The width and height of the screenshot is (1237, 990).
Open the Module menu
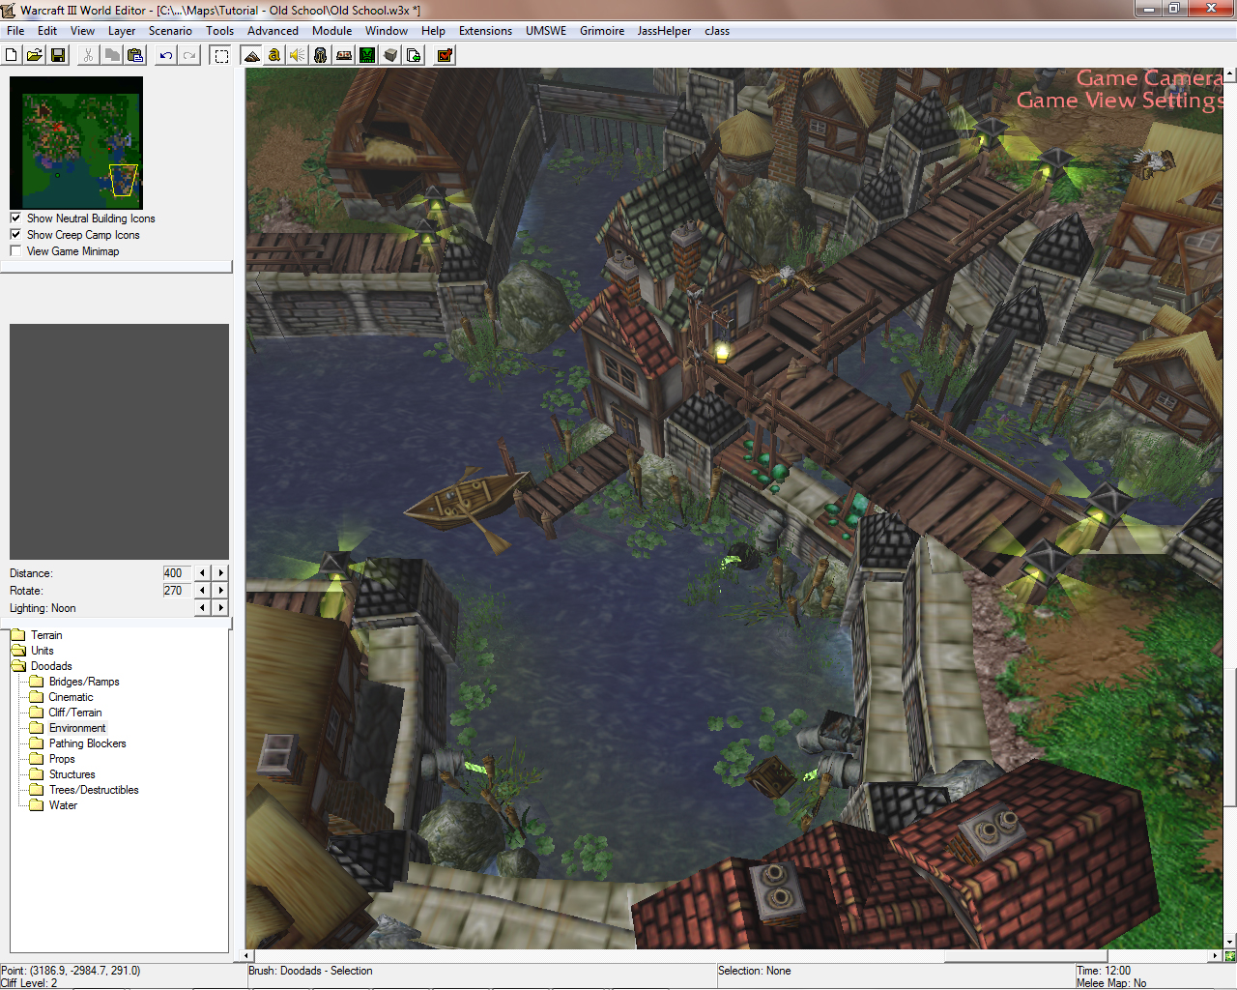coord(332,31)
